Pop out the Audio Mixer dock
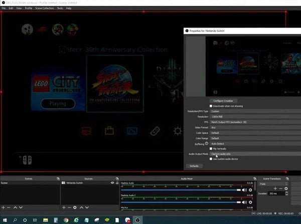301x224 pixels. [255, 178]
